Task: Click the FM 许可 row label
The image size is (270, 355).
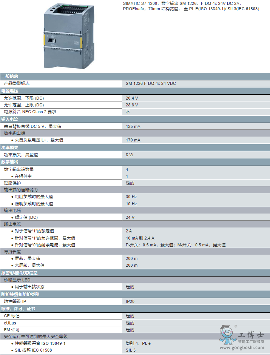Action: click(12, 330)
